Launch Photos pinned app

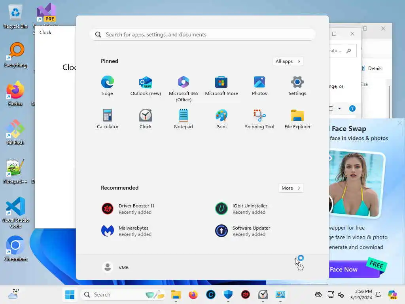(259, 86)
